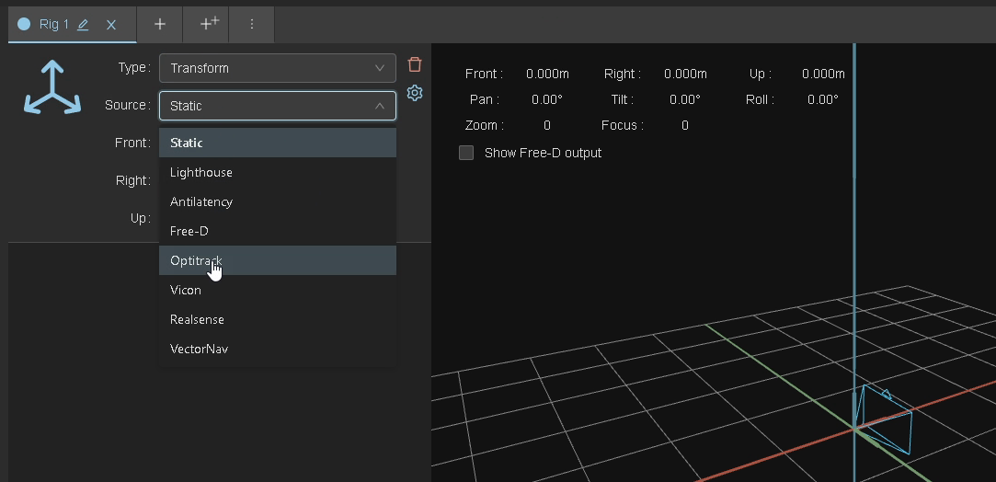Select Static from the source list
996x482 pixels.
(277, 143)
